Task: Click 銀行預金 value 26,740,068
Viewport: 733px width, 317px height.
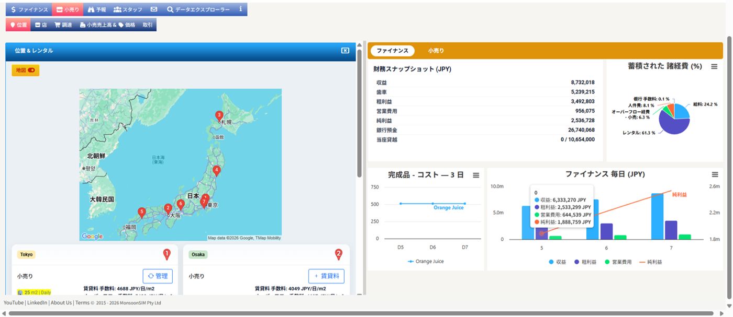Action: coord(581,130)
